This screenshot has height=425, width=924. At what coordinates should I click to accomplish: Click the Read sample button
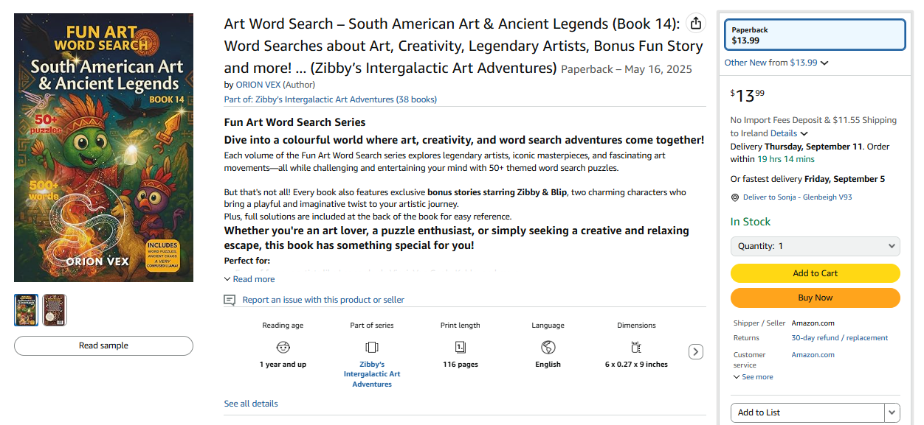[x=103, y=345]
